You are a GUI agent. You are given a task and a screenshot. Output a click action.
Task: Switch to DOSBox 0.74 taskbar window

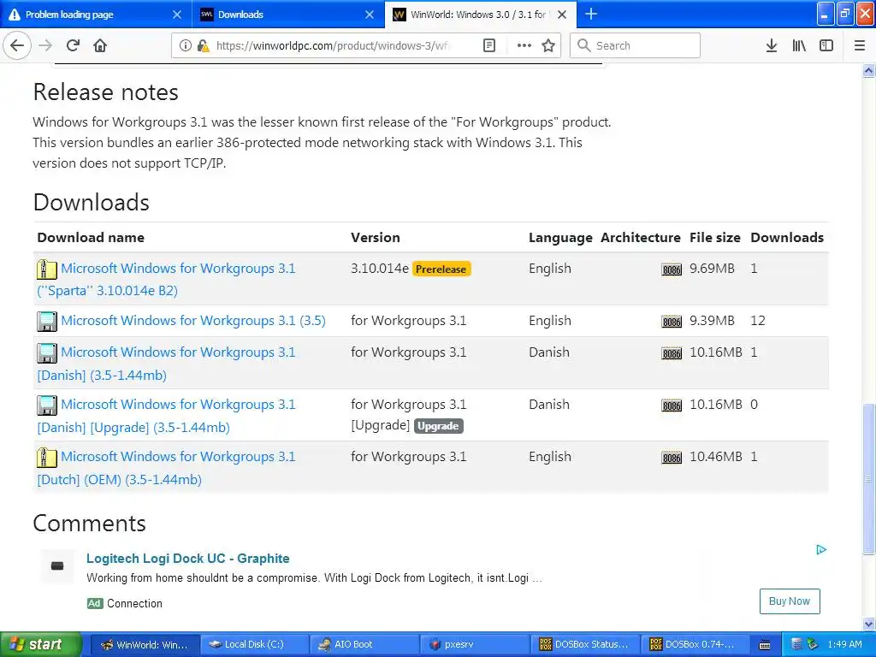tap(695, 644)
